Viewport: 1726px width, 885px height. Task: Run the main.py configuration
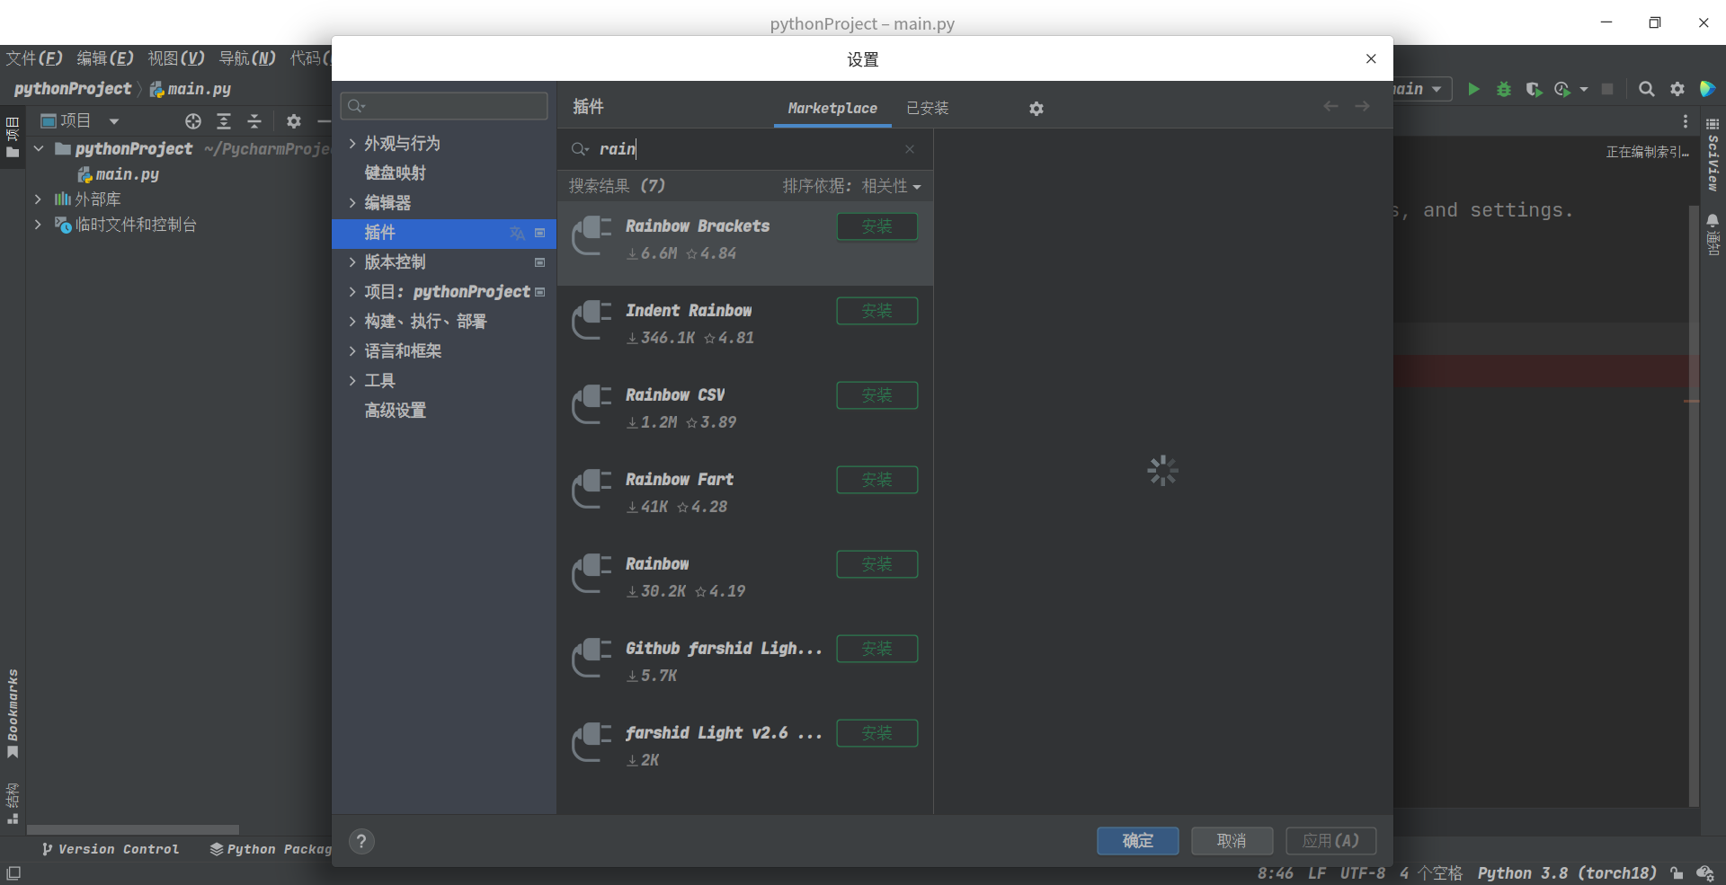1472,89
